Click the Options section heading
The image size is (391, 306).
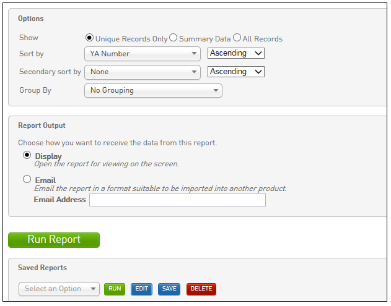tap(30, 19)
